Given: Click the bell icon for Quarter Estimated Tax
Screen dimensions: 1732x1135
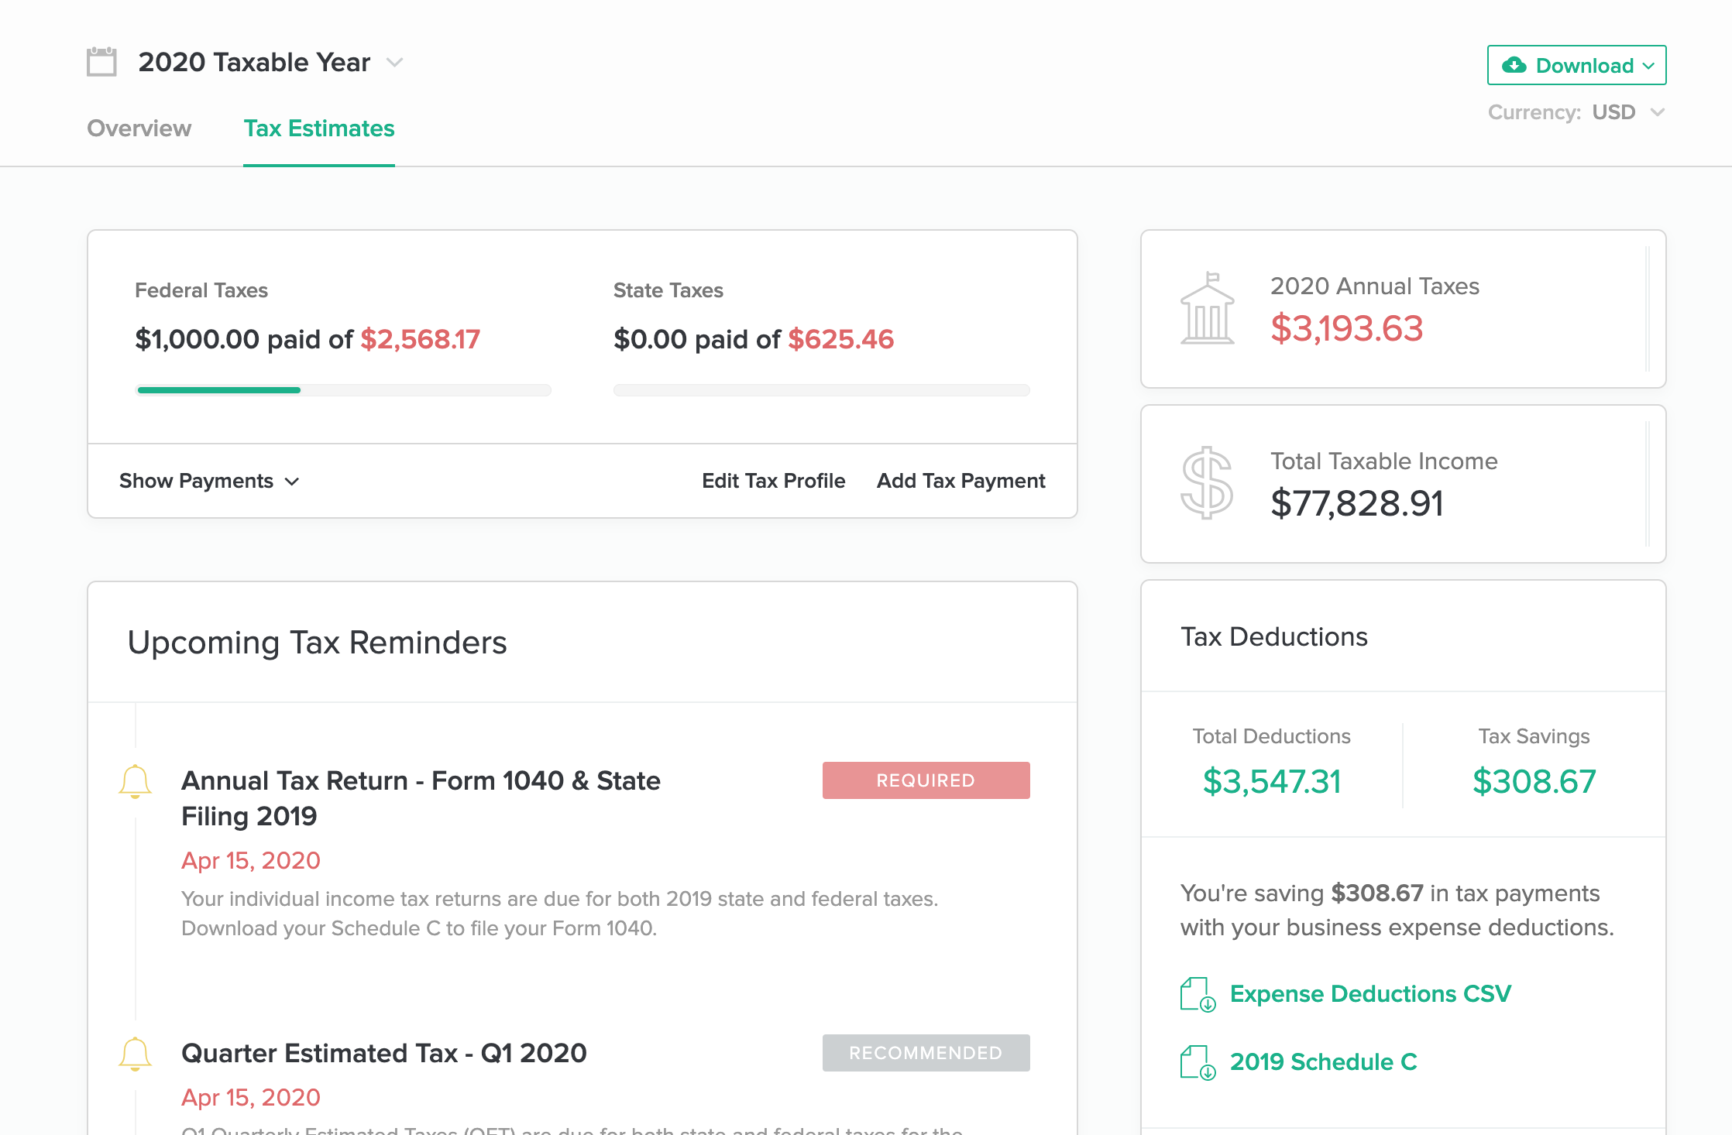Looking at the screenshot, I should tap(135, 1054).
